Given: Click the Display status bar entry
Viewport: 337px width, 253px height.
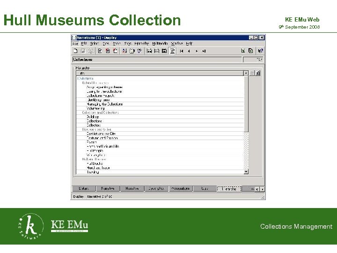Looking at the screenshot, I should pos(78,196).
